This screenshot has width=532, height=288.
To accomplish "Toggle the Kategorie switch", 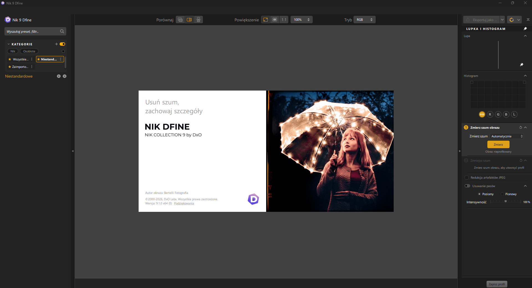I will tap(62, 44).
